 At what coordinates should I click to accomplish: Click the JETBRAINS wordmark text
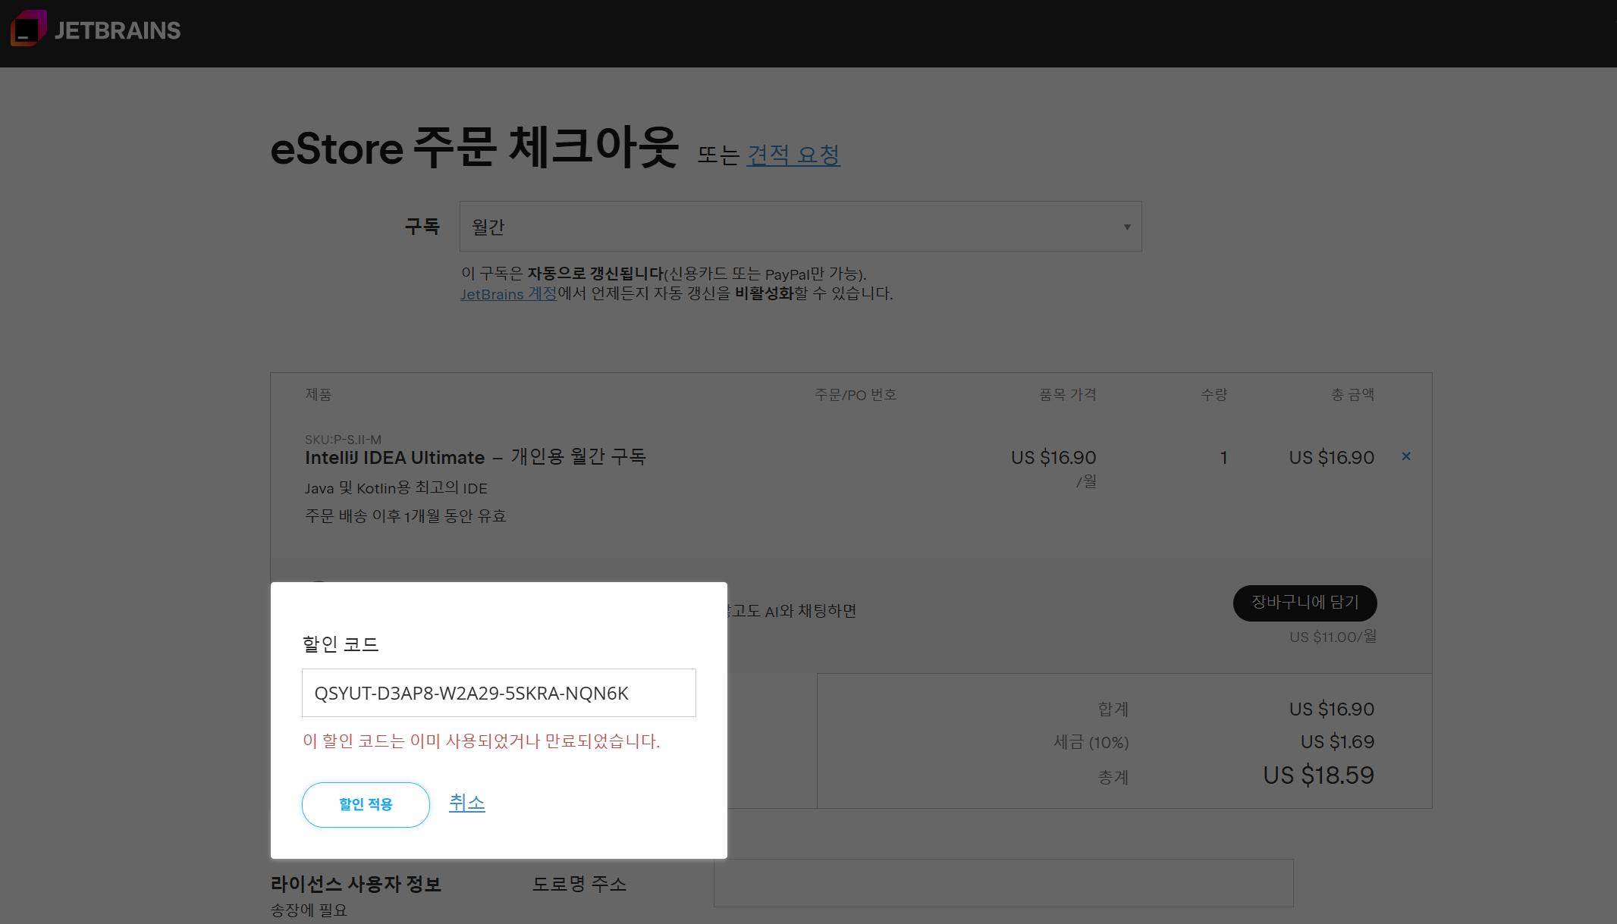[x=118, y=30]
